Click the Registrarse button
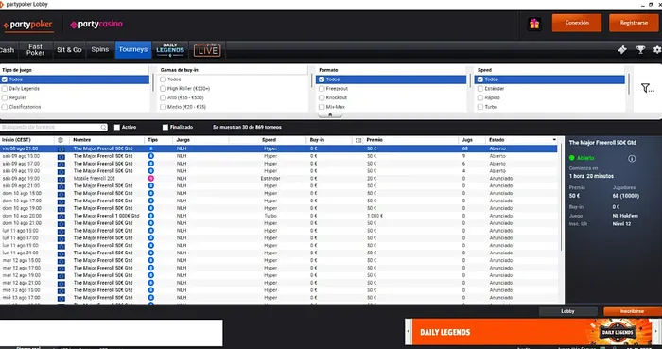662x349 pixels. point(634,24)
